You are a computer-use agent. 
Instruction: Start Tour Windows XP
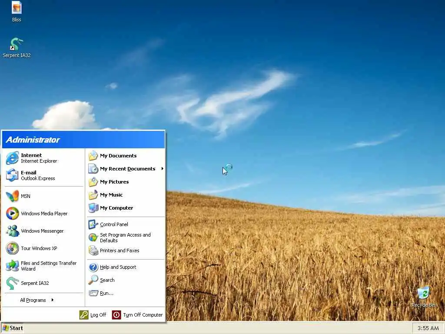pyautogui.click(x=44, y=248)
